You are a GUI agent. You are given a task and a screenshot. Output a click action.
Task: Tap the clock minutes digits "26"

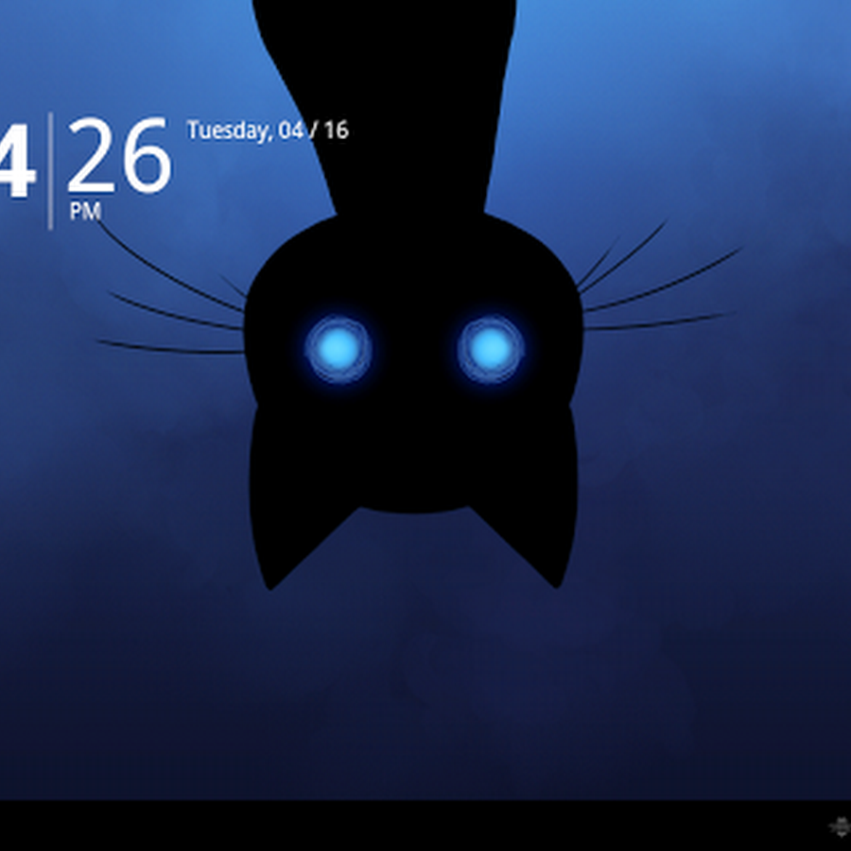click(119, 155)
